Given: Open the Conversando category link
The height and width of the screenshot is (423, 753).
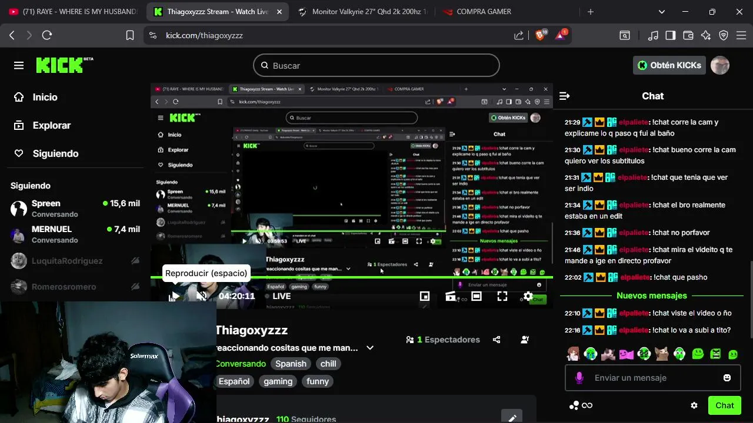Looking at the screenshot, I should (x=240, y=364).
